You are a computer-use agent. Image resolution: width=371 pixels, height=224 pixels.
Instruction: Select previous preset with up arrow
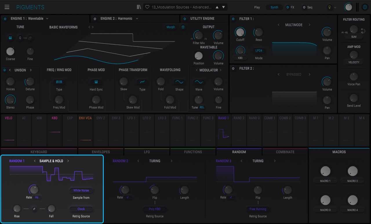218,7
